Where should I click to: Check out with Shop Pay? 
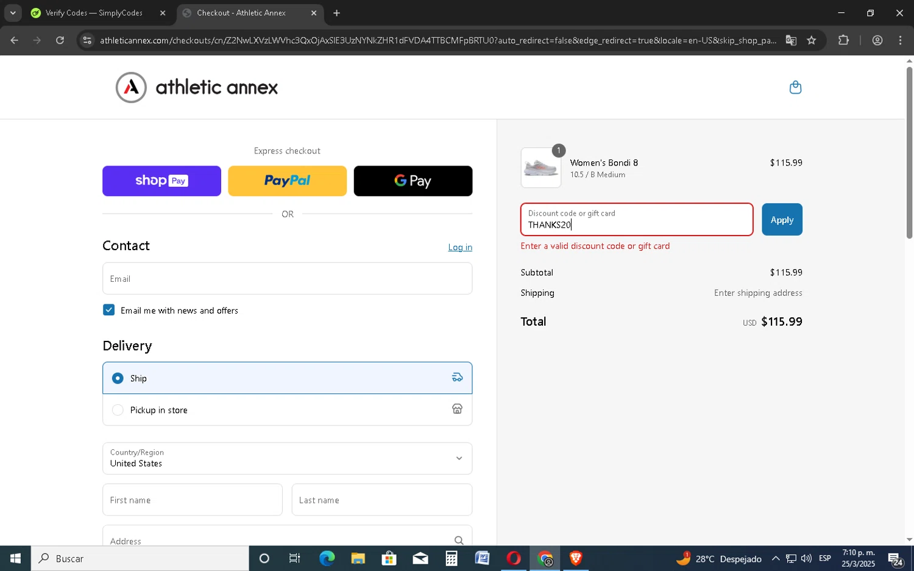[x=161, y=181]
